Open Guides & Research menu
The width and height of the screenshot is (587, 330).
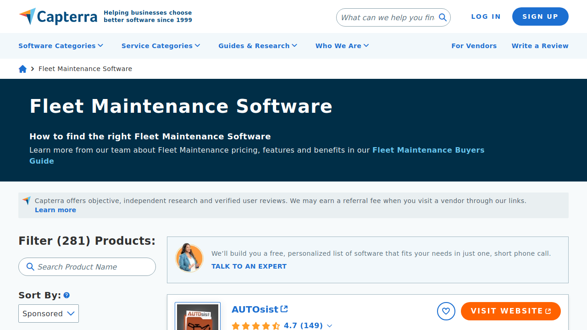258,46
